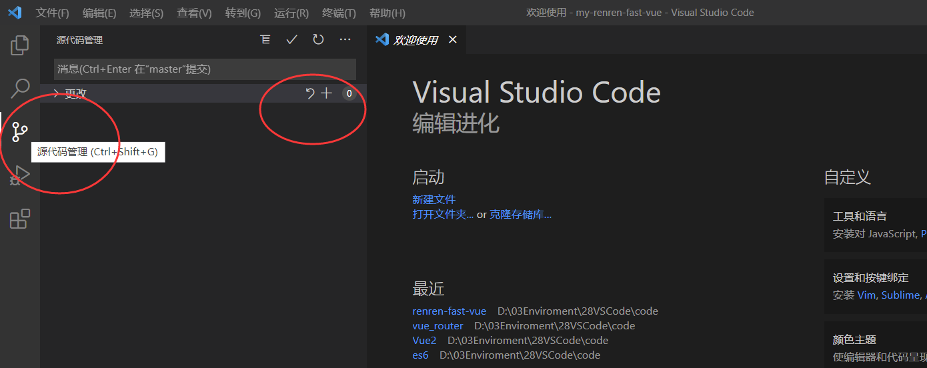Image resolution: width=927 pixels, height=368 pixels.
Task: Open the 终端(T) menu
Action: coord(339,13)
